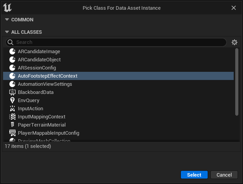Click the EnvQuery location pin icon
The width and height of the screenshot is (243, 184).
point(12,101)
